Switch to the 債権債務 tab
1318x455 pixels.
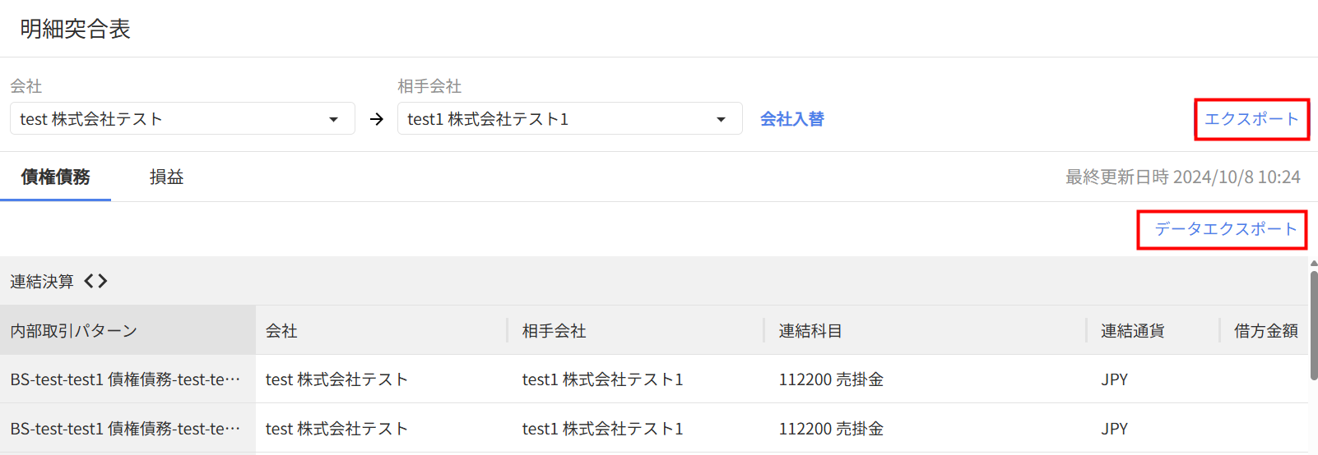(x=56, y=177)
